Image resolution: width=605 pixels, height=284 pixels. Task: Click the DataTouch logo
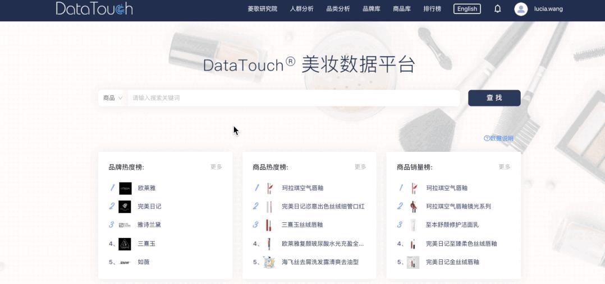94,8
